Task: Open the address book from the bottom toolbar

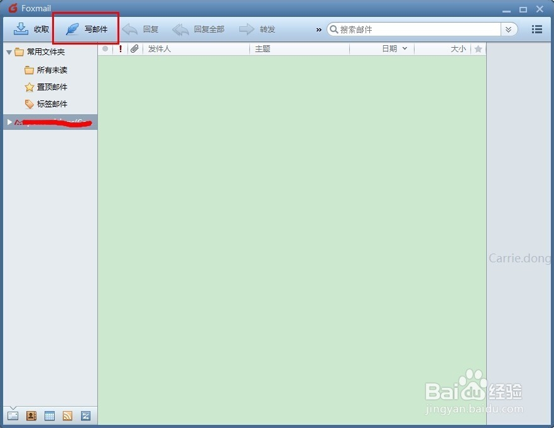Action: (x=31, y=415)
